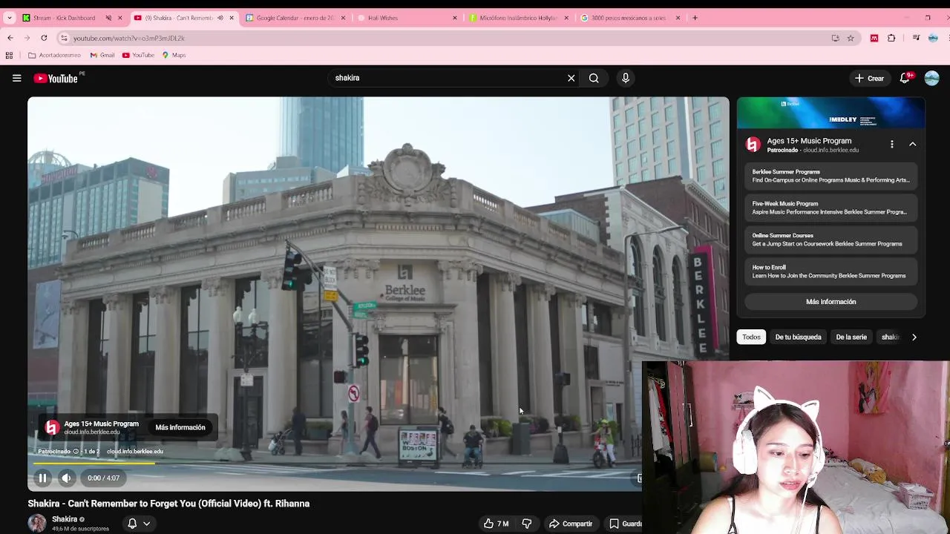Open media controls icon in browser toolbar

pos(916,38)
